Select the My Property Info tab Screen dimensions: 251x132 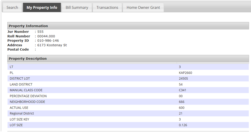point(42,8)
